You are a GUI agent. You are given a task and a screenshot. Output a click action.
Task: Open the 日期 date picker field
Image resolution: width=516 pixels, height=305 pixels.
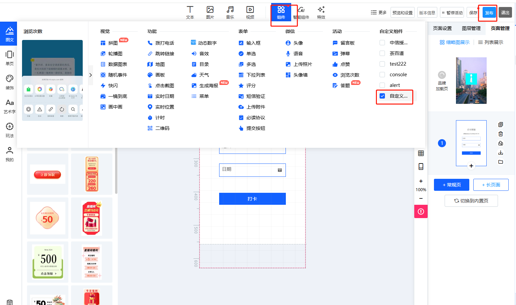(252, 170)
